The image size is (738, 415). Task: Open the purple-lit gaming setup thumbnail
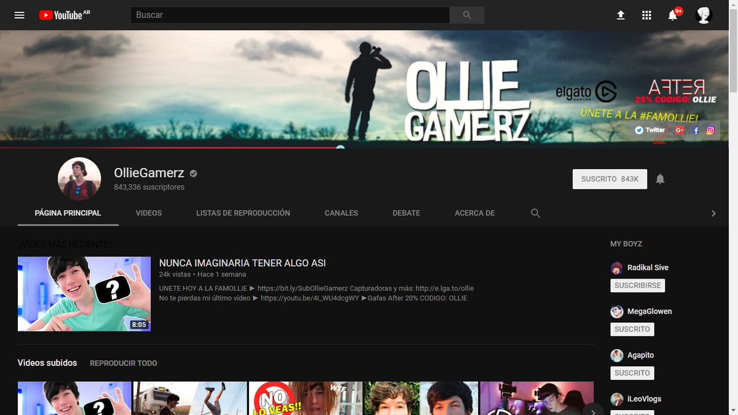(x=537, y=398)
